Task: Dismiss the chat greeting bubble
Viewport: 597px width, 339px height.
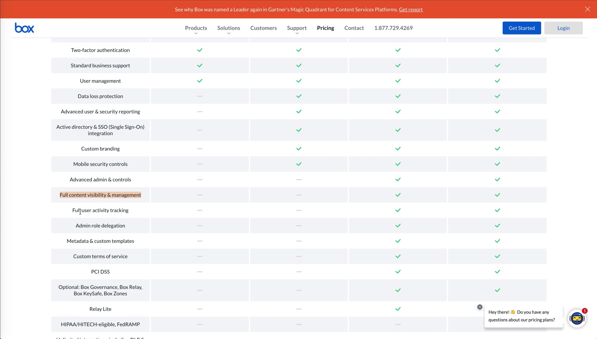Action: (480, 307)
